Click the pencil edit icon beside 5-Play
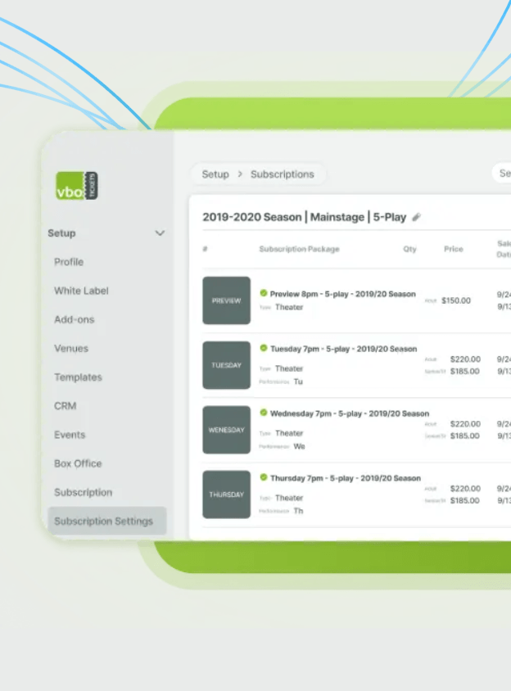The height and width of the screenshot is (691, 511). (x=416, y=218)
